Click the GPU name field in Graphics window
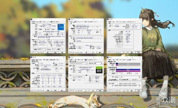The width and height of the screenshot is (178, 108). pyautogui.click(x=85, y=67)
